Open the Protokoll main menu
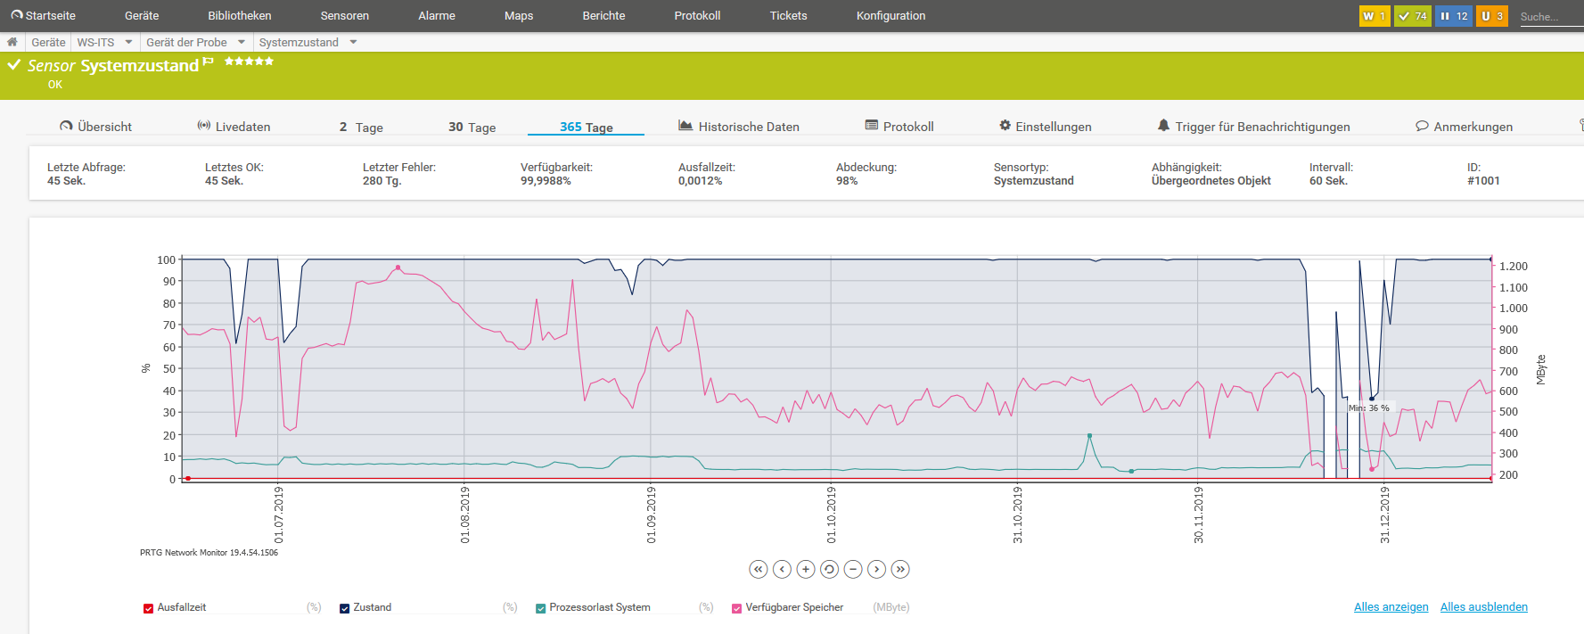Screen dimensions: 1584x634 [x=697, y=16]
